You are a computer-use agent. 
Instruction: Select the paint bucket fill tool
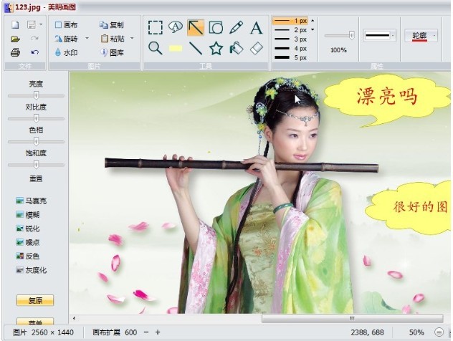click(236, 48)
